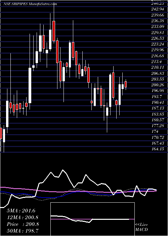Screen dimensions: 168x236
Task: Click the 183.85 price axis label
Action: tap(157, 114)
